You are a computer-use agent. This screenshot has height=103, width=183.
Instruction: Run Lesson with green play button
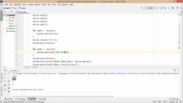158,8
